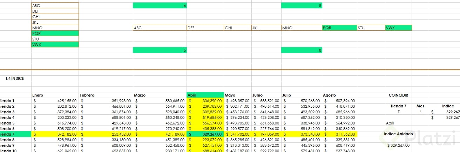Screen dimensions: 460x152
Task: Select the yellow cell with value 519,686.00
Action: pos(205,117)
